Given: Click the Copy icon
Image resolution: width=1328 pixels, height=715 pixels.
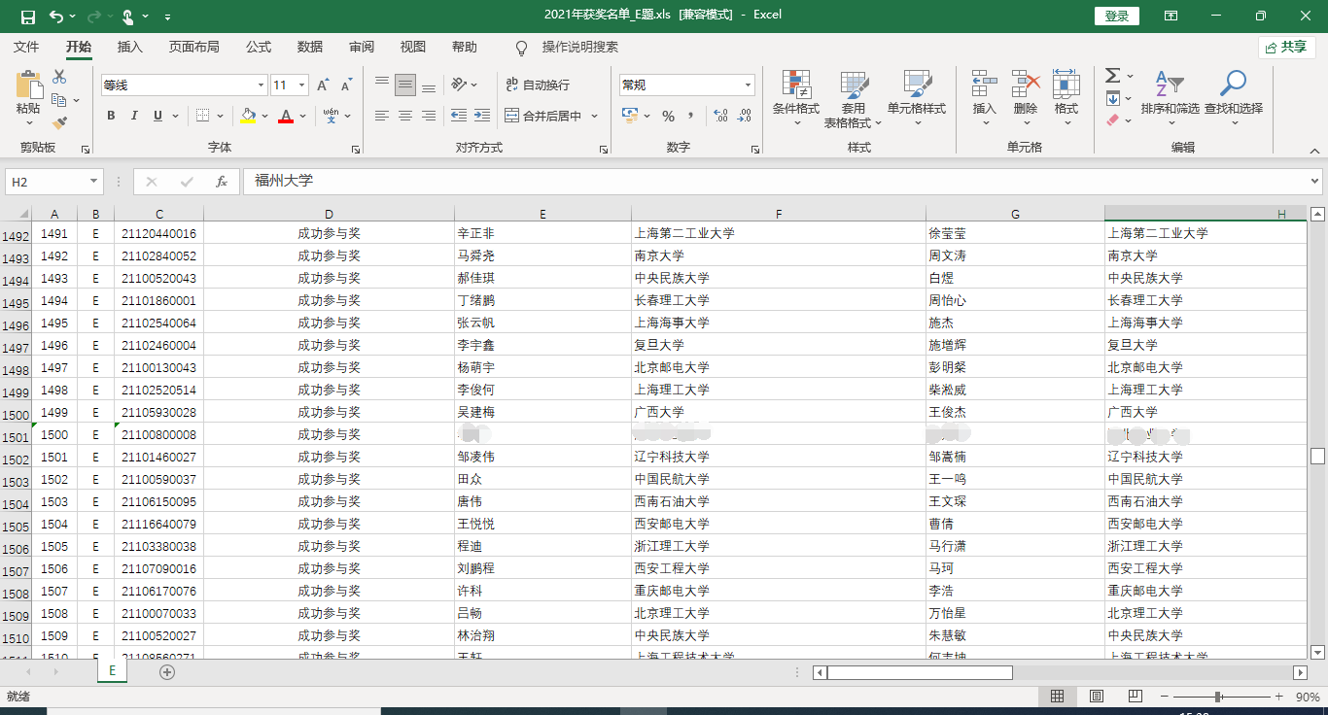Looking at the screenshot, I should click(x=59, y=100).
